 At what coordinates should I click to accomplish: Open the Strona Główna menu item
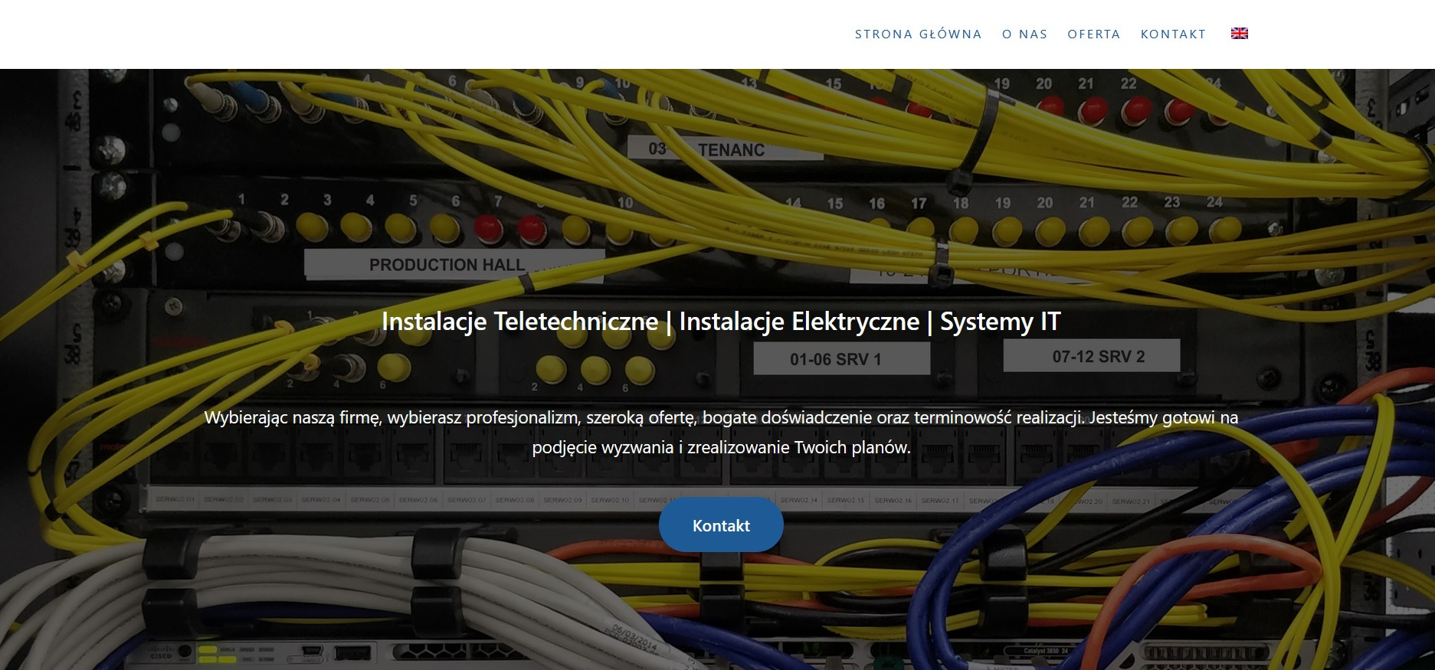[918, 34]
